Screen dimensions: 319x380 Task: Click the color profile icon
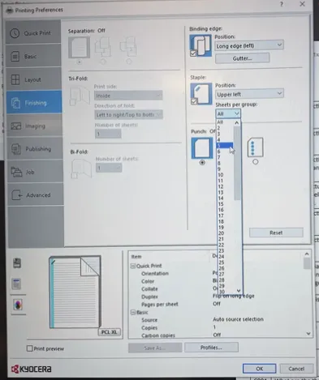click(18, 305)
